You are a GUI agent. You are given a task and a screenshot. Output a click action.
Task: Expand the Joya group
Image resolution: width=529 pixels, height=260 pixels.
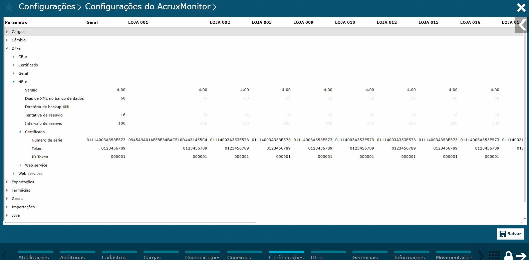tap(7, 215)
